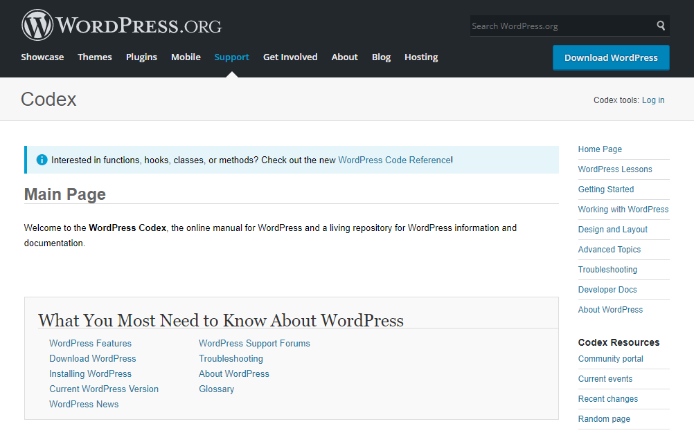Focus the Search WordPress.org field
The image size is (694, 435).
pyautogui.click(x=562, y=26)
